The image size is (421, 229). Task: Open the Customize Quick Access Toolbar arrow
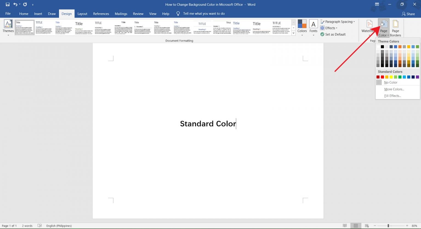pos(33,5)
